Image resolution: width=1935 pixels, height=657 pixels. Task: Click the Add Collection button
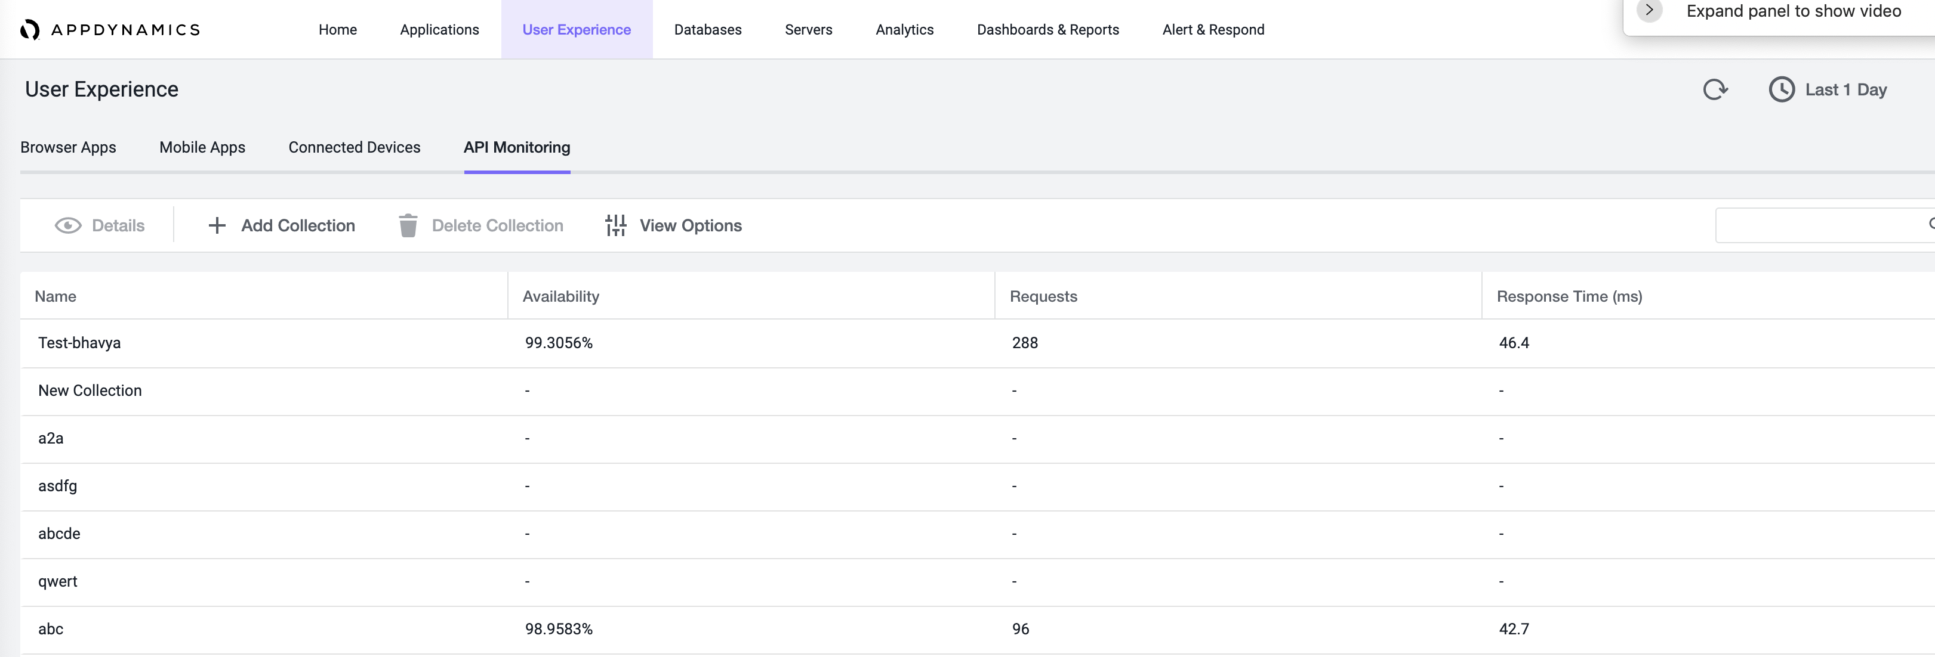coord(281,226)
